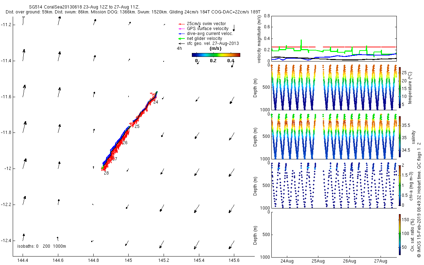424x265 pixels.
Task: Click the 'salinity' colorbar label
Action: click(413, 137)
